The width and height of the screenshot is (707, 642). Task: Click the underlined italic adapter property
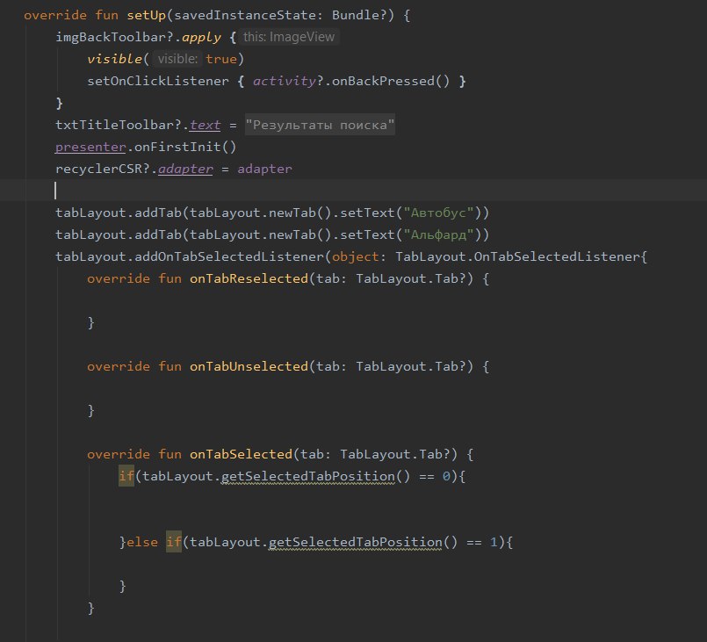pyautogui.click(x=185, y=169)
